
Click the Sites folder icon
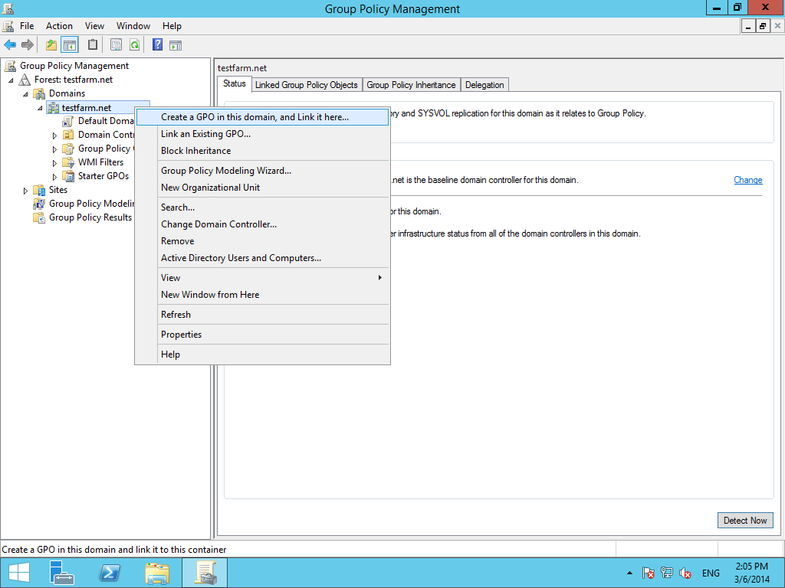click(x=39, y=190)
